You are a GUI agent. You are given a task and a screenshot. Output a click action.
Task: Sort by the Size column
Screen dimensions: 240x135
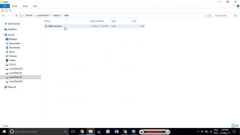click(138, 21)
